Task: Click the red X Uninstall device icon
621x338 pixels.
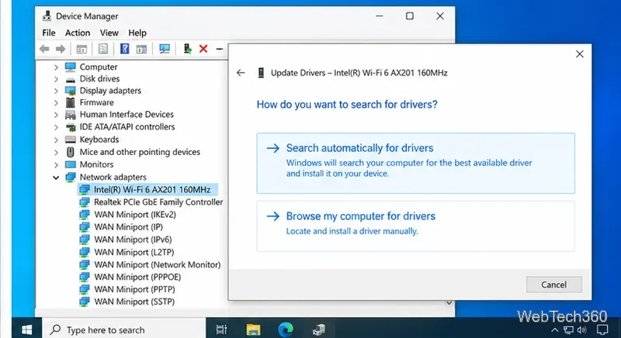Action: (x=203, y=49)
